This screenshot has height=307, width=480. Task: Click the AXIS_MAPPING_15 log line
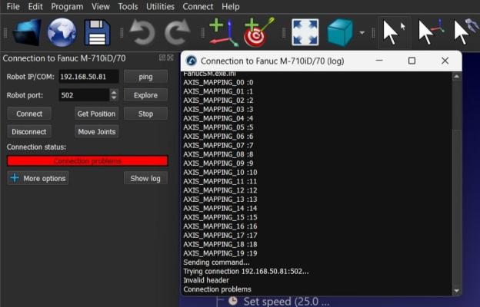coord(220,217)
